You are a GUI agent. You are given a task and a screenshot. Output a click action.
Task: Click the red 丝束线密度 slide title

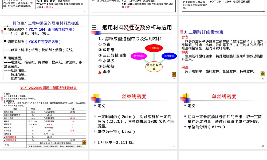point(134,97)
